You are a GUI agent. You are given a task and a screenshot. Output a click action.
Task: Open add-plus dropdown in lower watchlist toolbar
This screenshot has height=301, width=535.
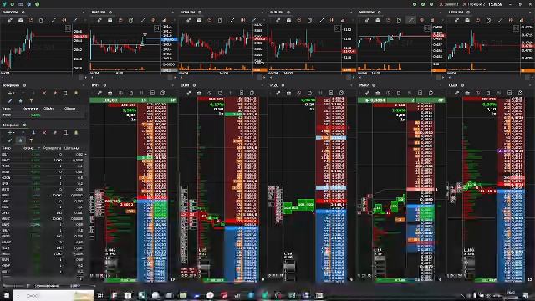pos(11,133)
